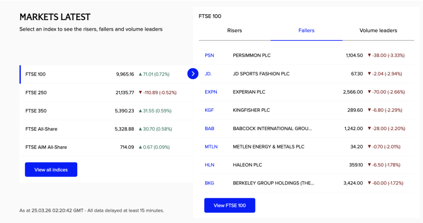Click FTSE AIM All-Share value 714.09

tap(127, 147)
